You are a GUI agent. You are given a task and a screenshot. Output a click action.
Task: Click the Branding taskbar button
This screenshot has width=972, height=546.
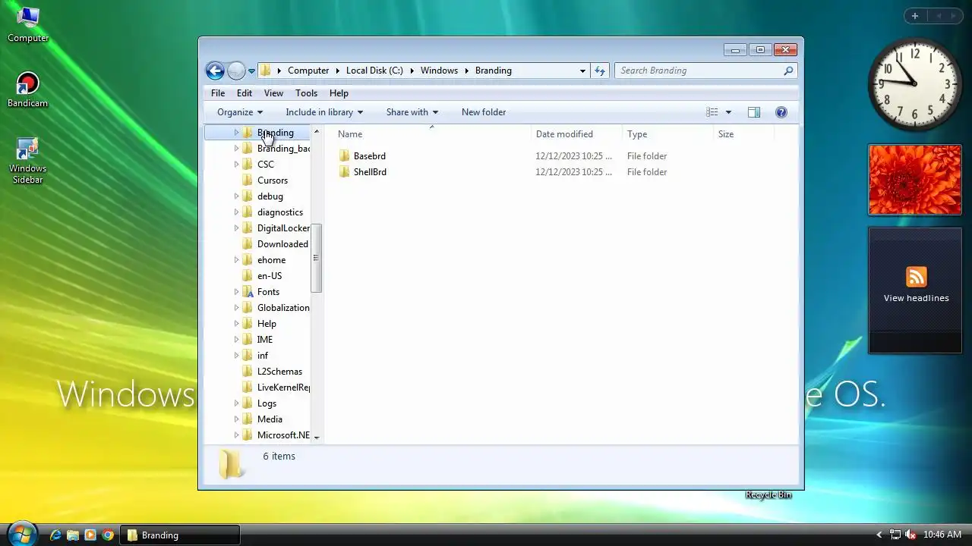tap(181, 535)
